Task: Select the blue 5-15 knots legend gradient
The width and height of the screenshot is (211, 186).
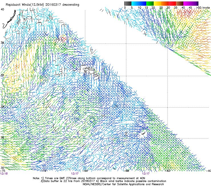Action: [139, 3]
